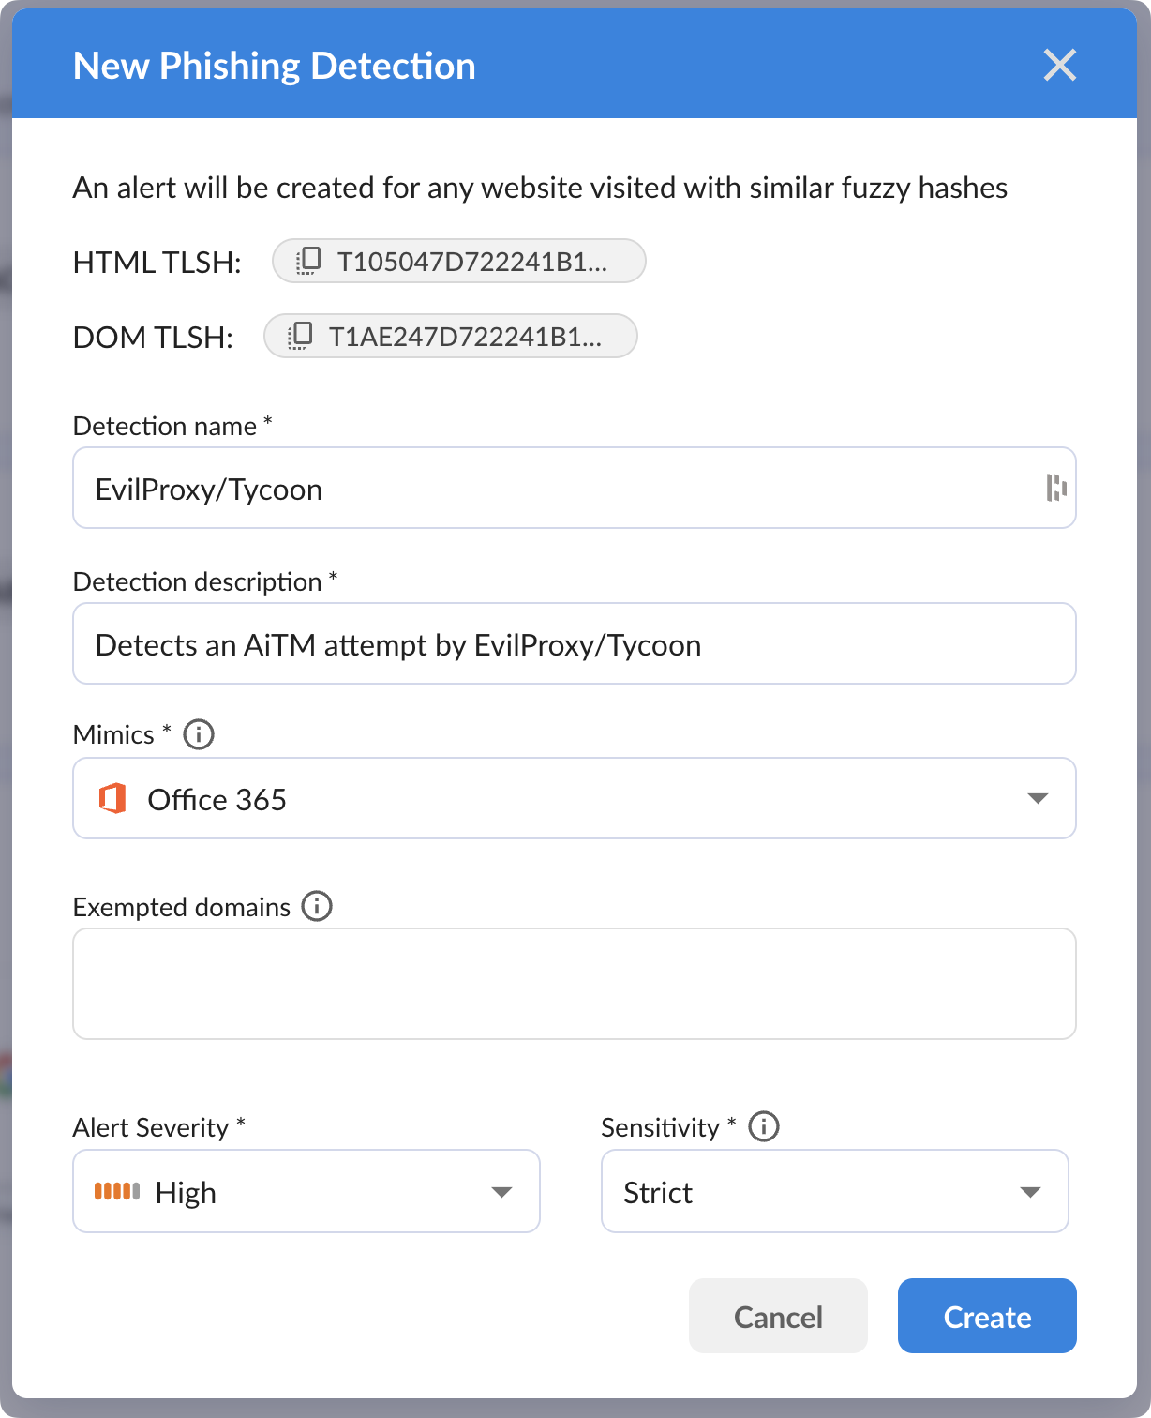Viewport: 1151px width, 1418px height.
Task: Focus the Detection name field
Action: (x=575, y=488)
